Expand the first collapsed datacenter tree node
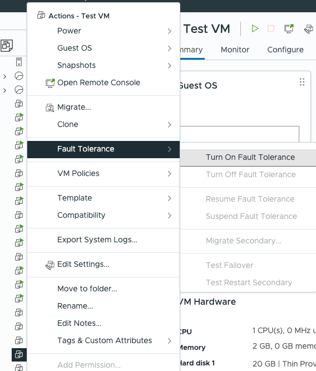Image resolution: width=316 pixels, height=371 pixels. coord(4,76)
